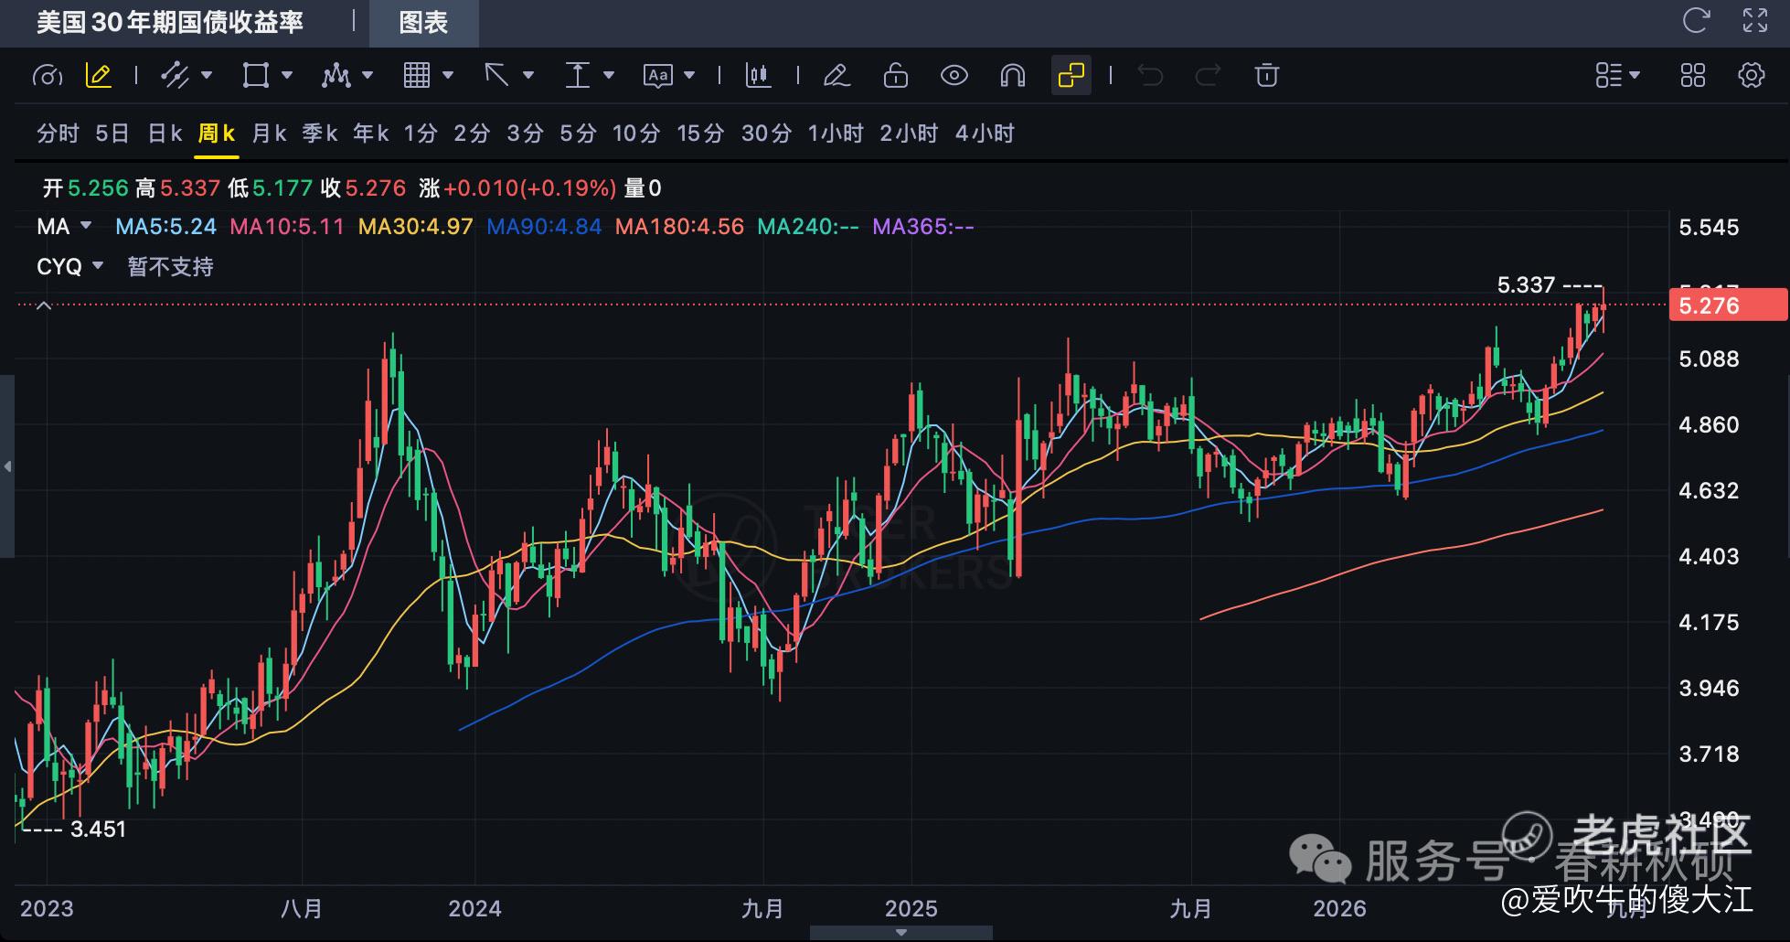Click the MA5:5.24 indicator label
This screenshot has height=942, width=1790.
tap(165, 227)
